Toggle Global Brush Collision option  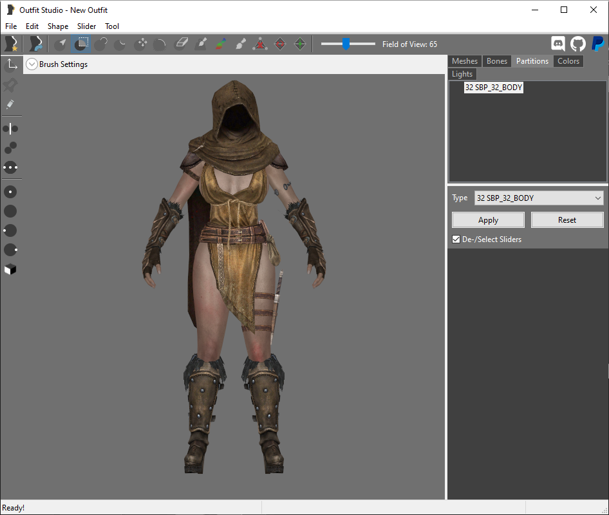point(10,168)
